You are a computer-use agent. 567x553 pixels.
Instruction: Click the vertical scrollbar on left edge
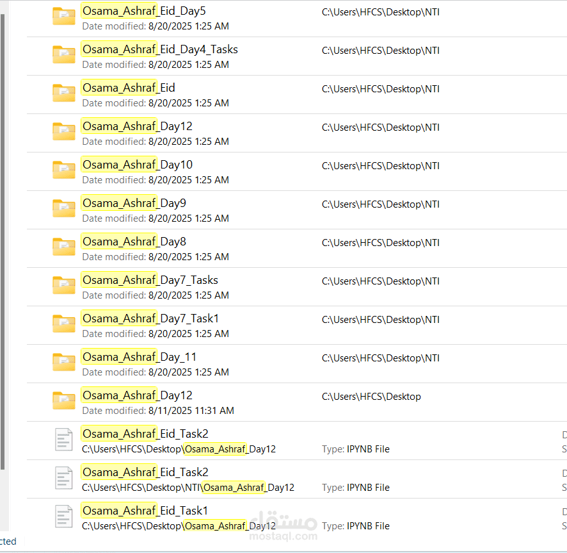coord(3,242)
